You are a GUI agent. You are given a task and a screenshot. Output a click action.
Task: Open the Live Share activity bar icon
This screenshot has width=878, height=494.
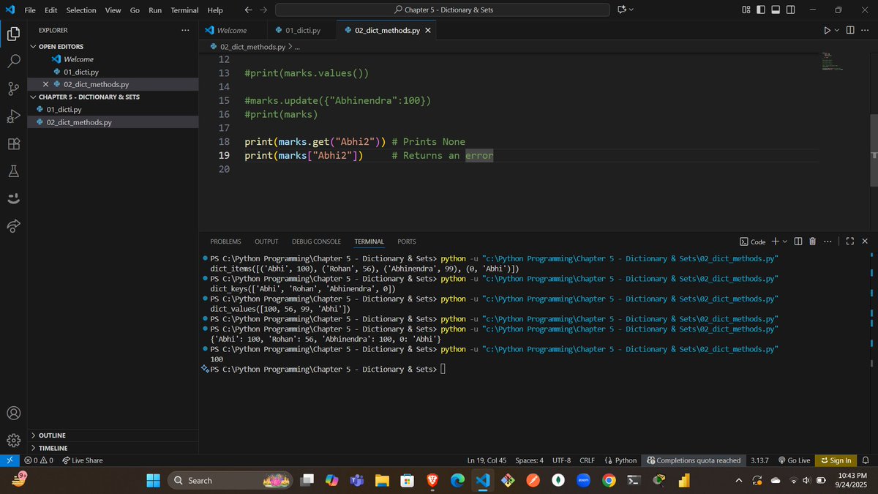coord(13,226)
